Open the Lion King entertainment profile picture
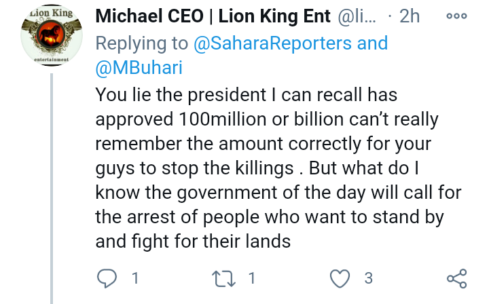489x304 pixels. [x=52, y=35]
